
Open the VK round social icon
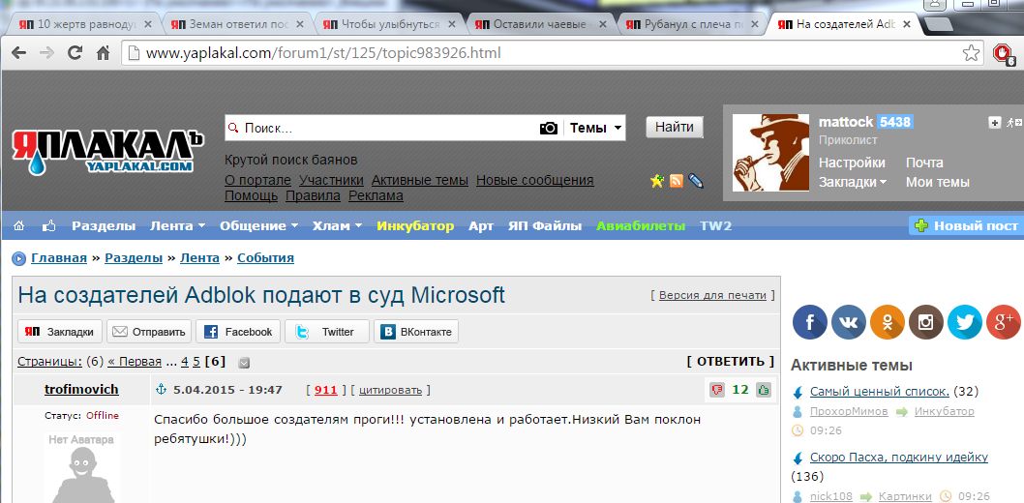pyautogui.click(x=848, y=322)
